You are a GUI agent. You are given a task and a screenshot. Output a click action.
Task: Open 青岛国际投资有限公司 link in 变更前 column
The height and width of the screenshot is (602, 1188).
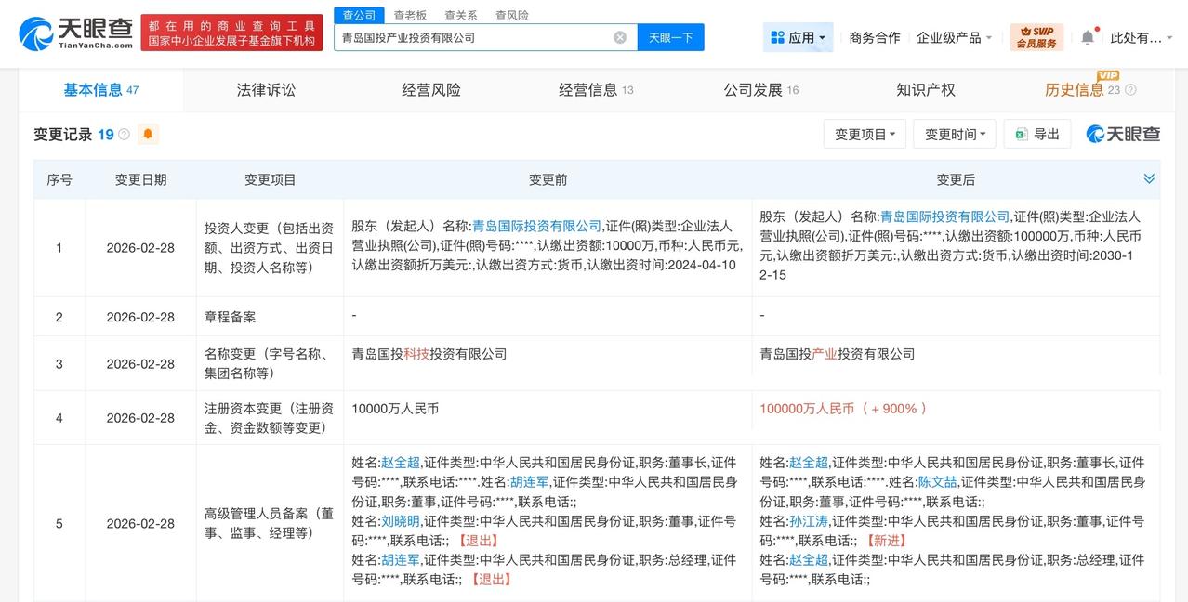tap(537, 226)
